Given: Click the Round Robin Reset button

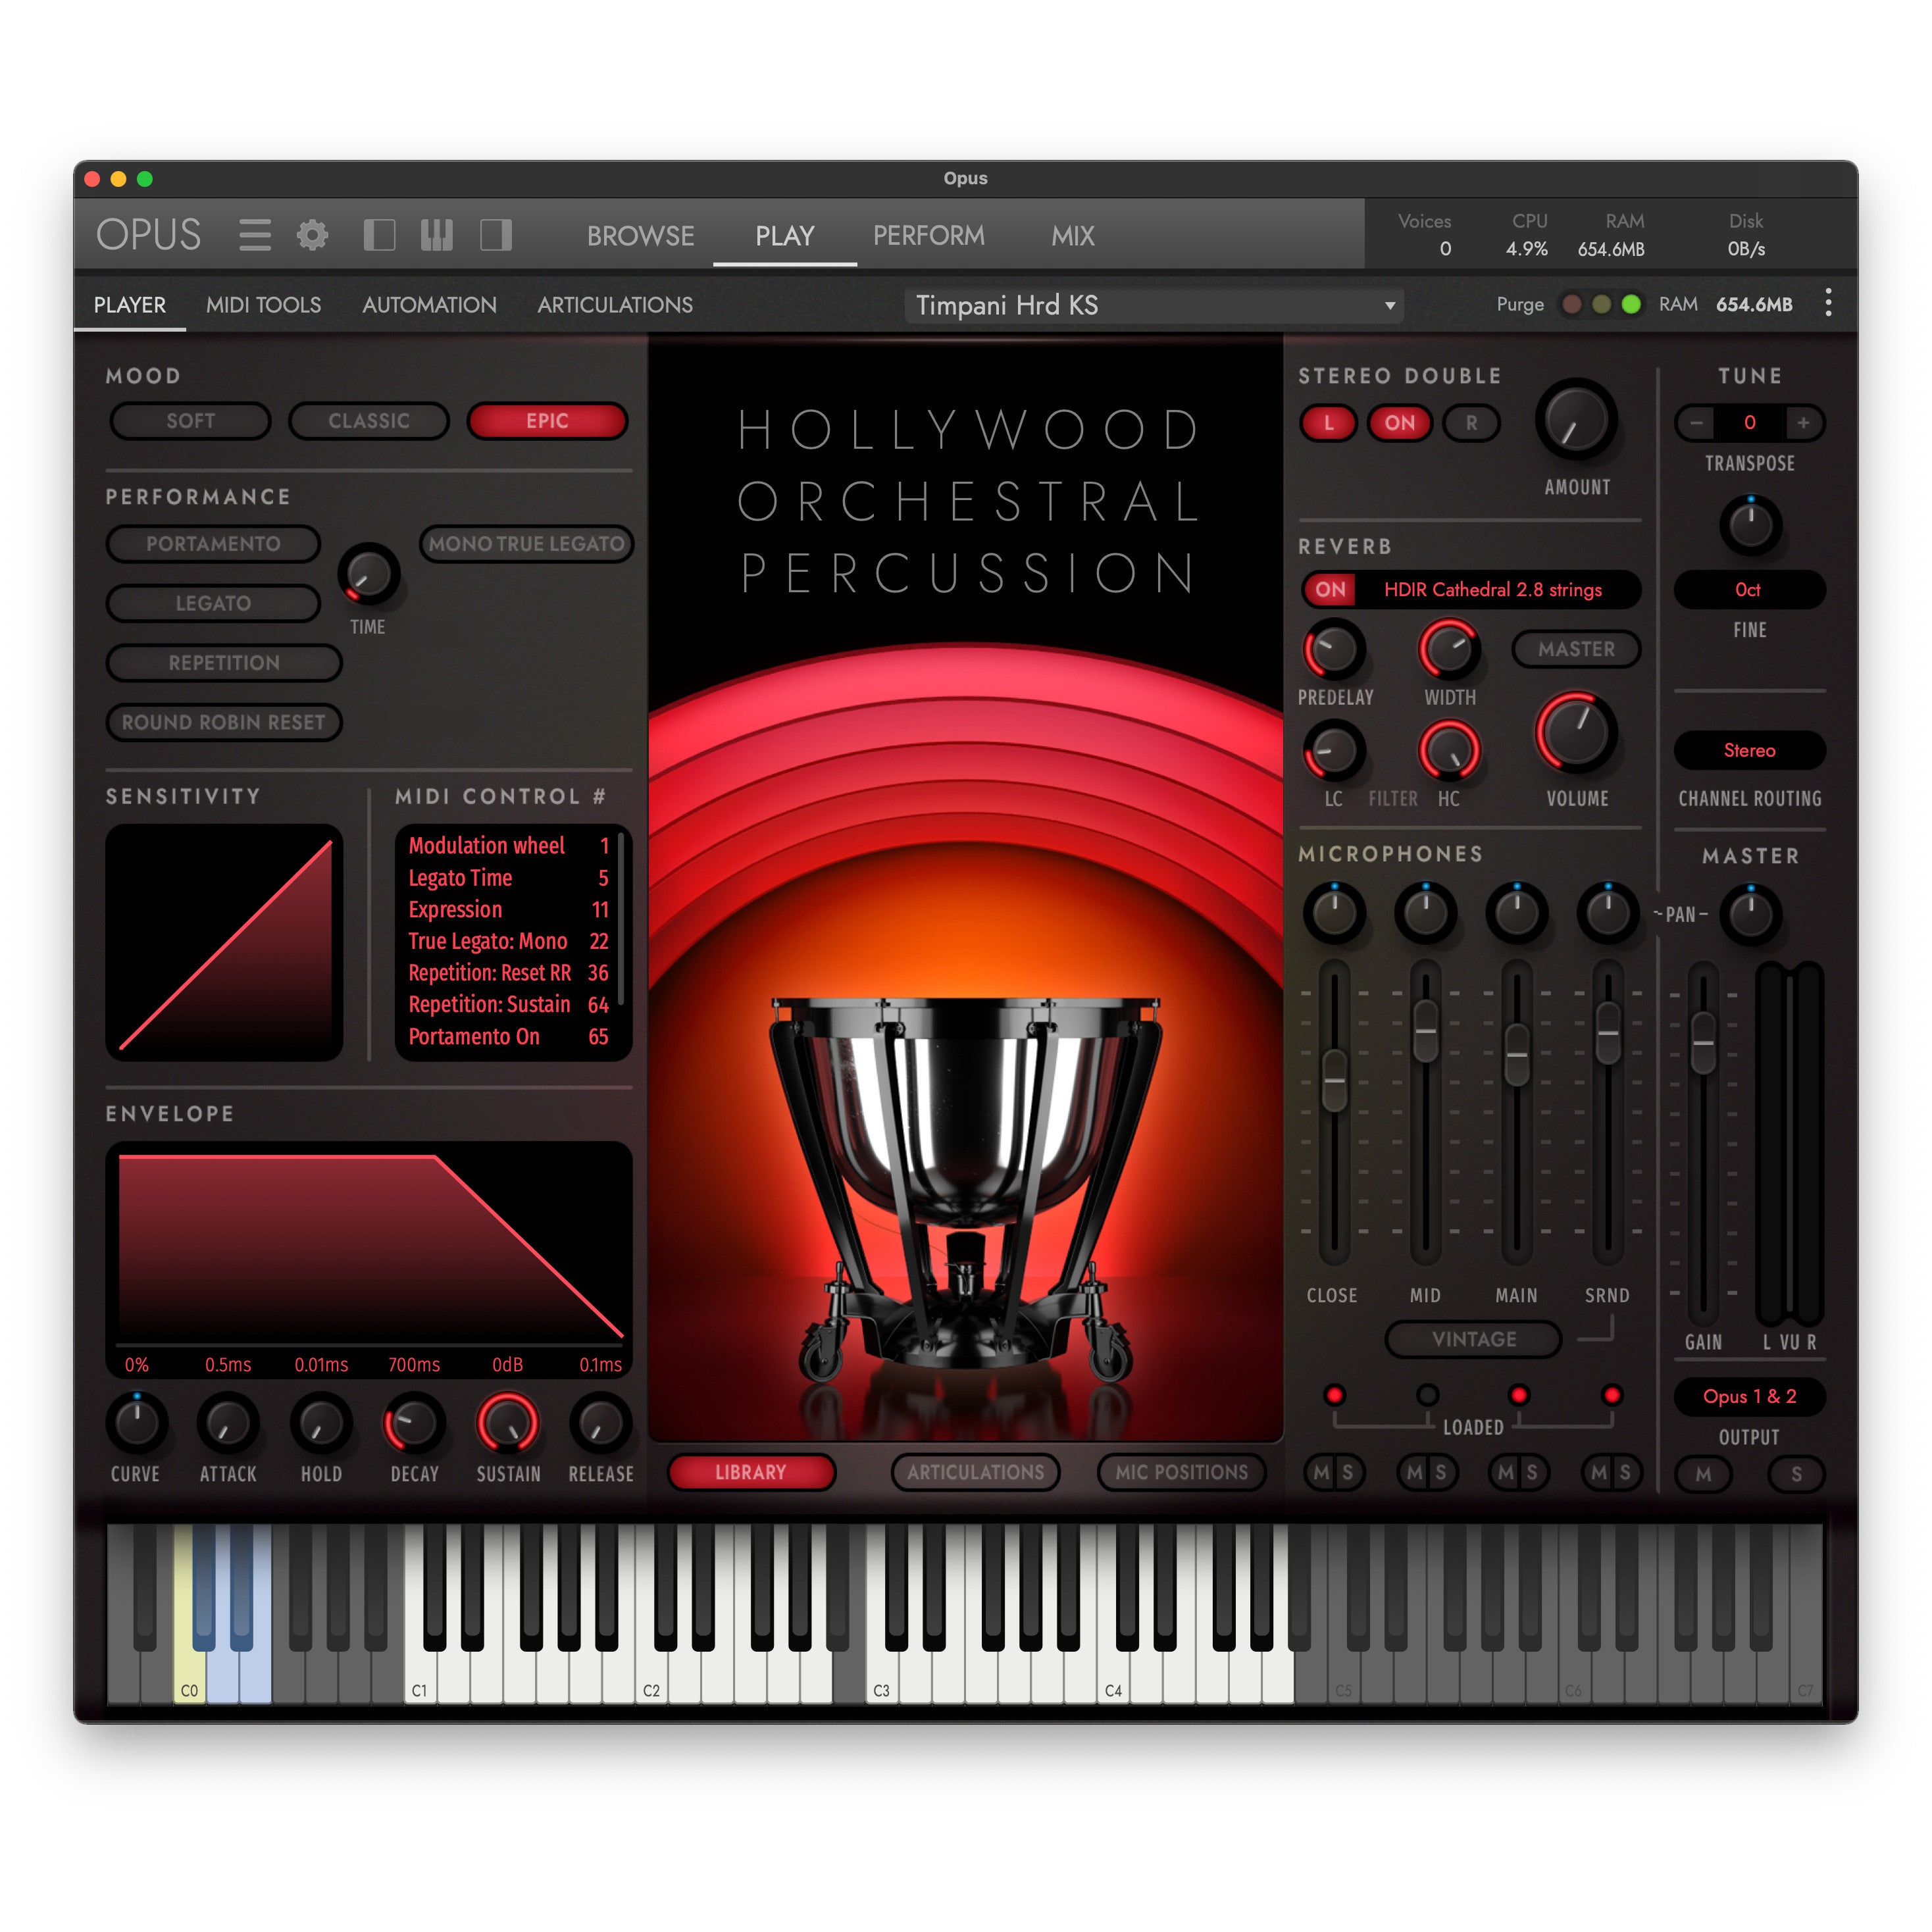Looking at the screenshot, I should tap(224, 722).
